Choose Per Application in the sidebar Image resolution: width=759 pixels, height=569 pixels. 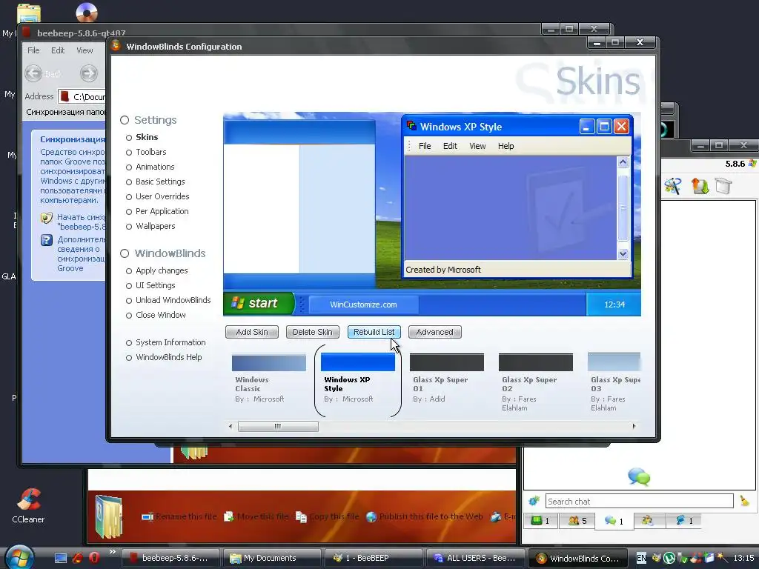162,211
